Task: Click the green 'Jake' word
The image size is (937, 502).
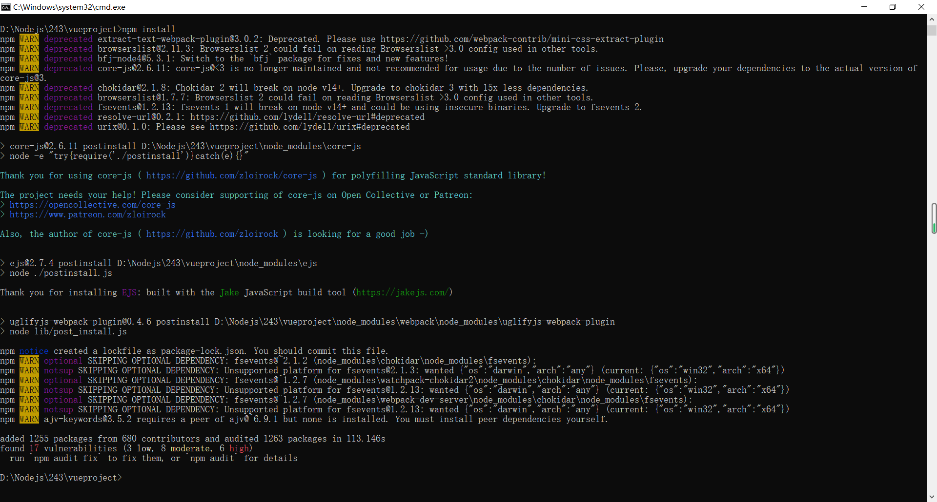Action: [229, 292]
